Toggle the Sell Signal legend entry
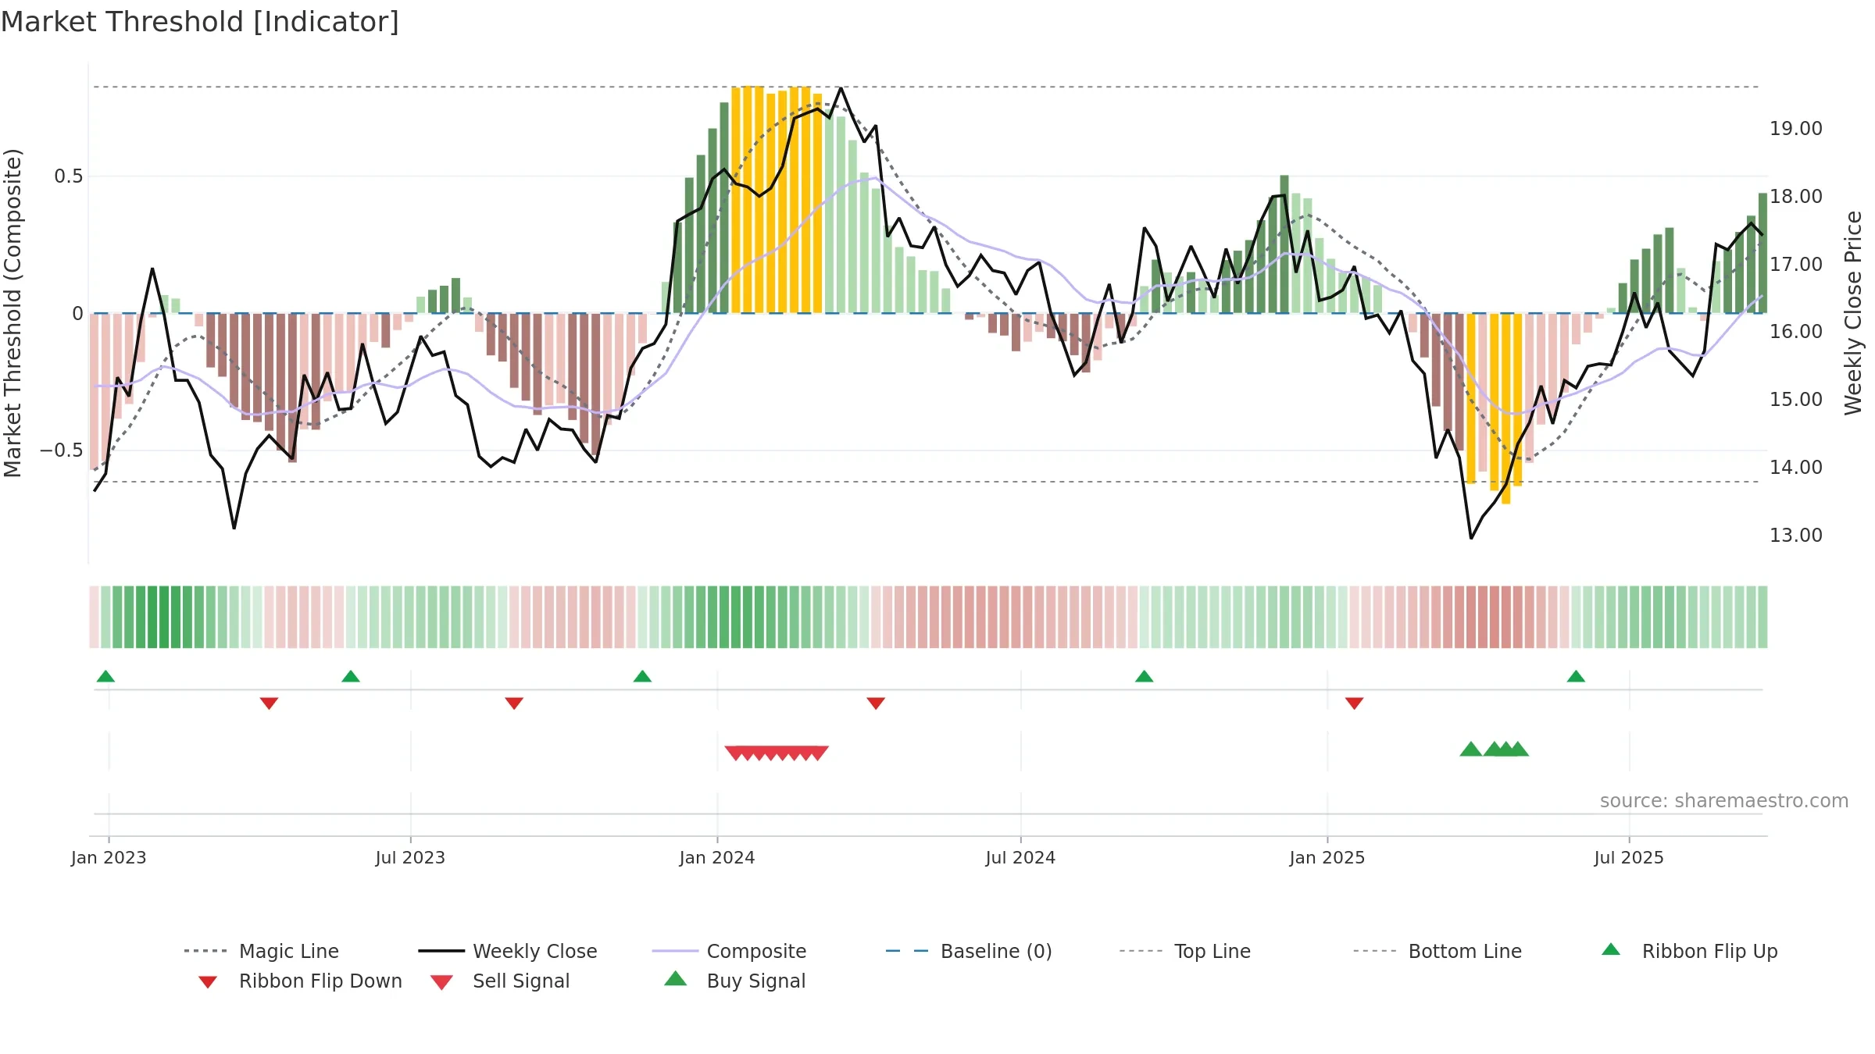 tap(500, 981)
